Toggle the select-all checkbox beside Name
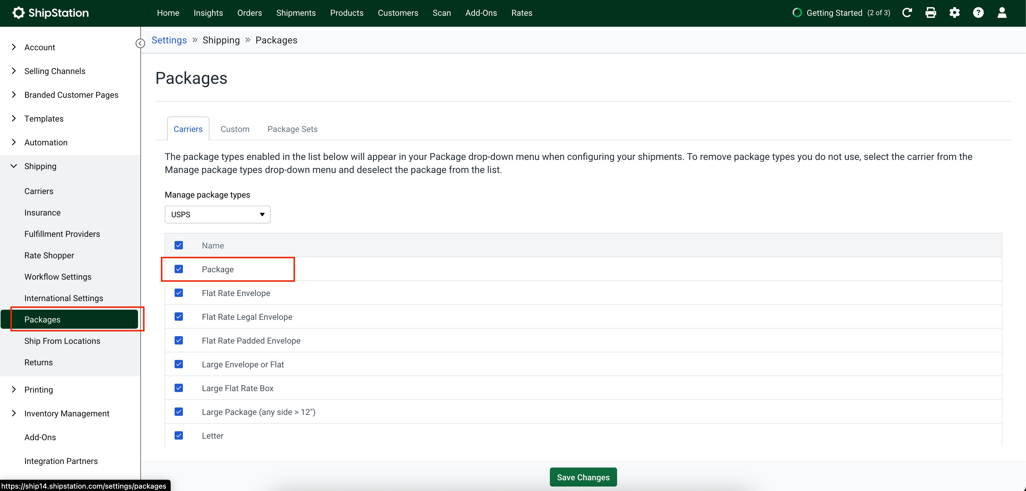This screenshot has width=1026, height=491. (x=179, y=245)
